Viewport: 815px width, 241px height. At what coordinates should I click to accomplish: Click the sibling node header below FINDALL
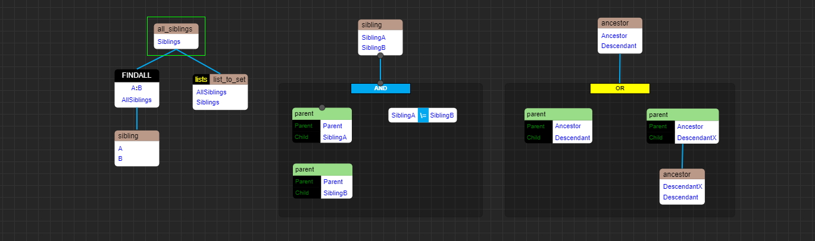point(137,136)
